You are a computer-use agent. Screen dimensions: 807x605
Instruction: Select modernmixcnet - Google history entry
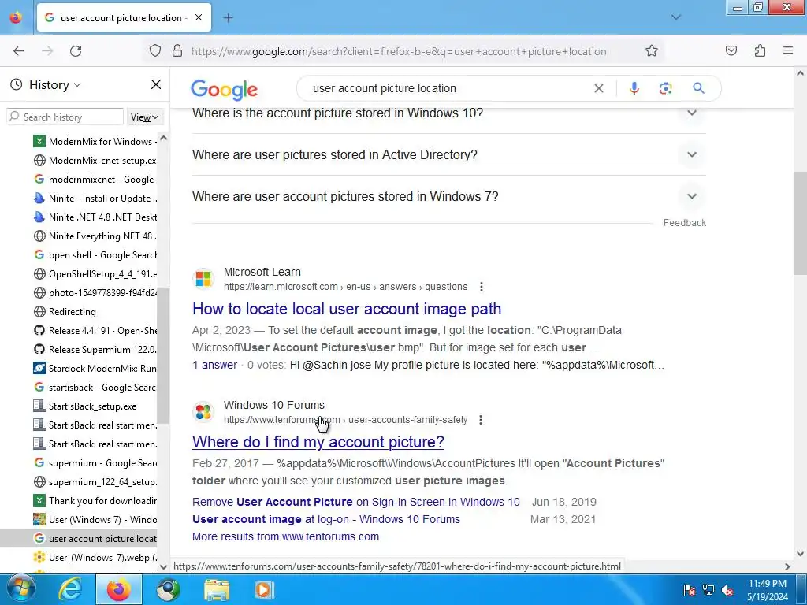point(95,180)
